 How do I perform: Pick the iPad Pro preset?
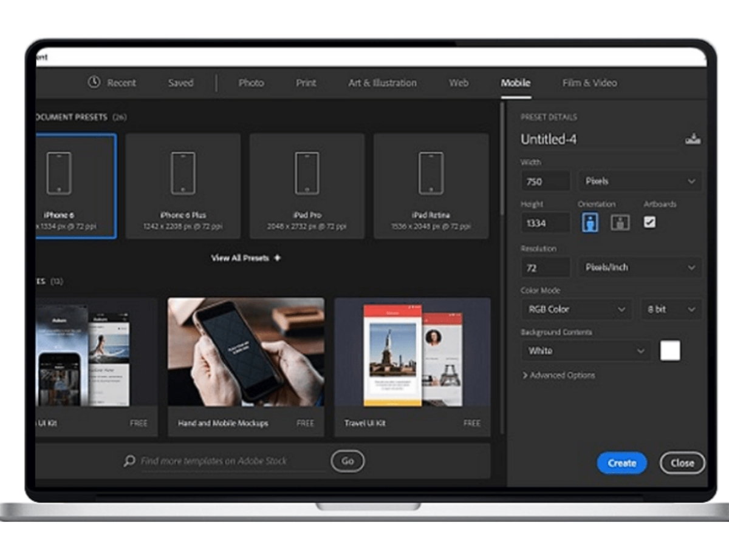point(307,186)
